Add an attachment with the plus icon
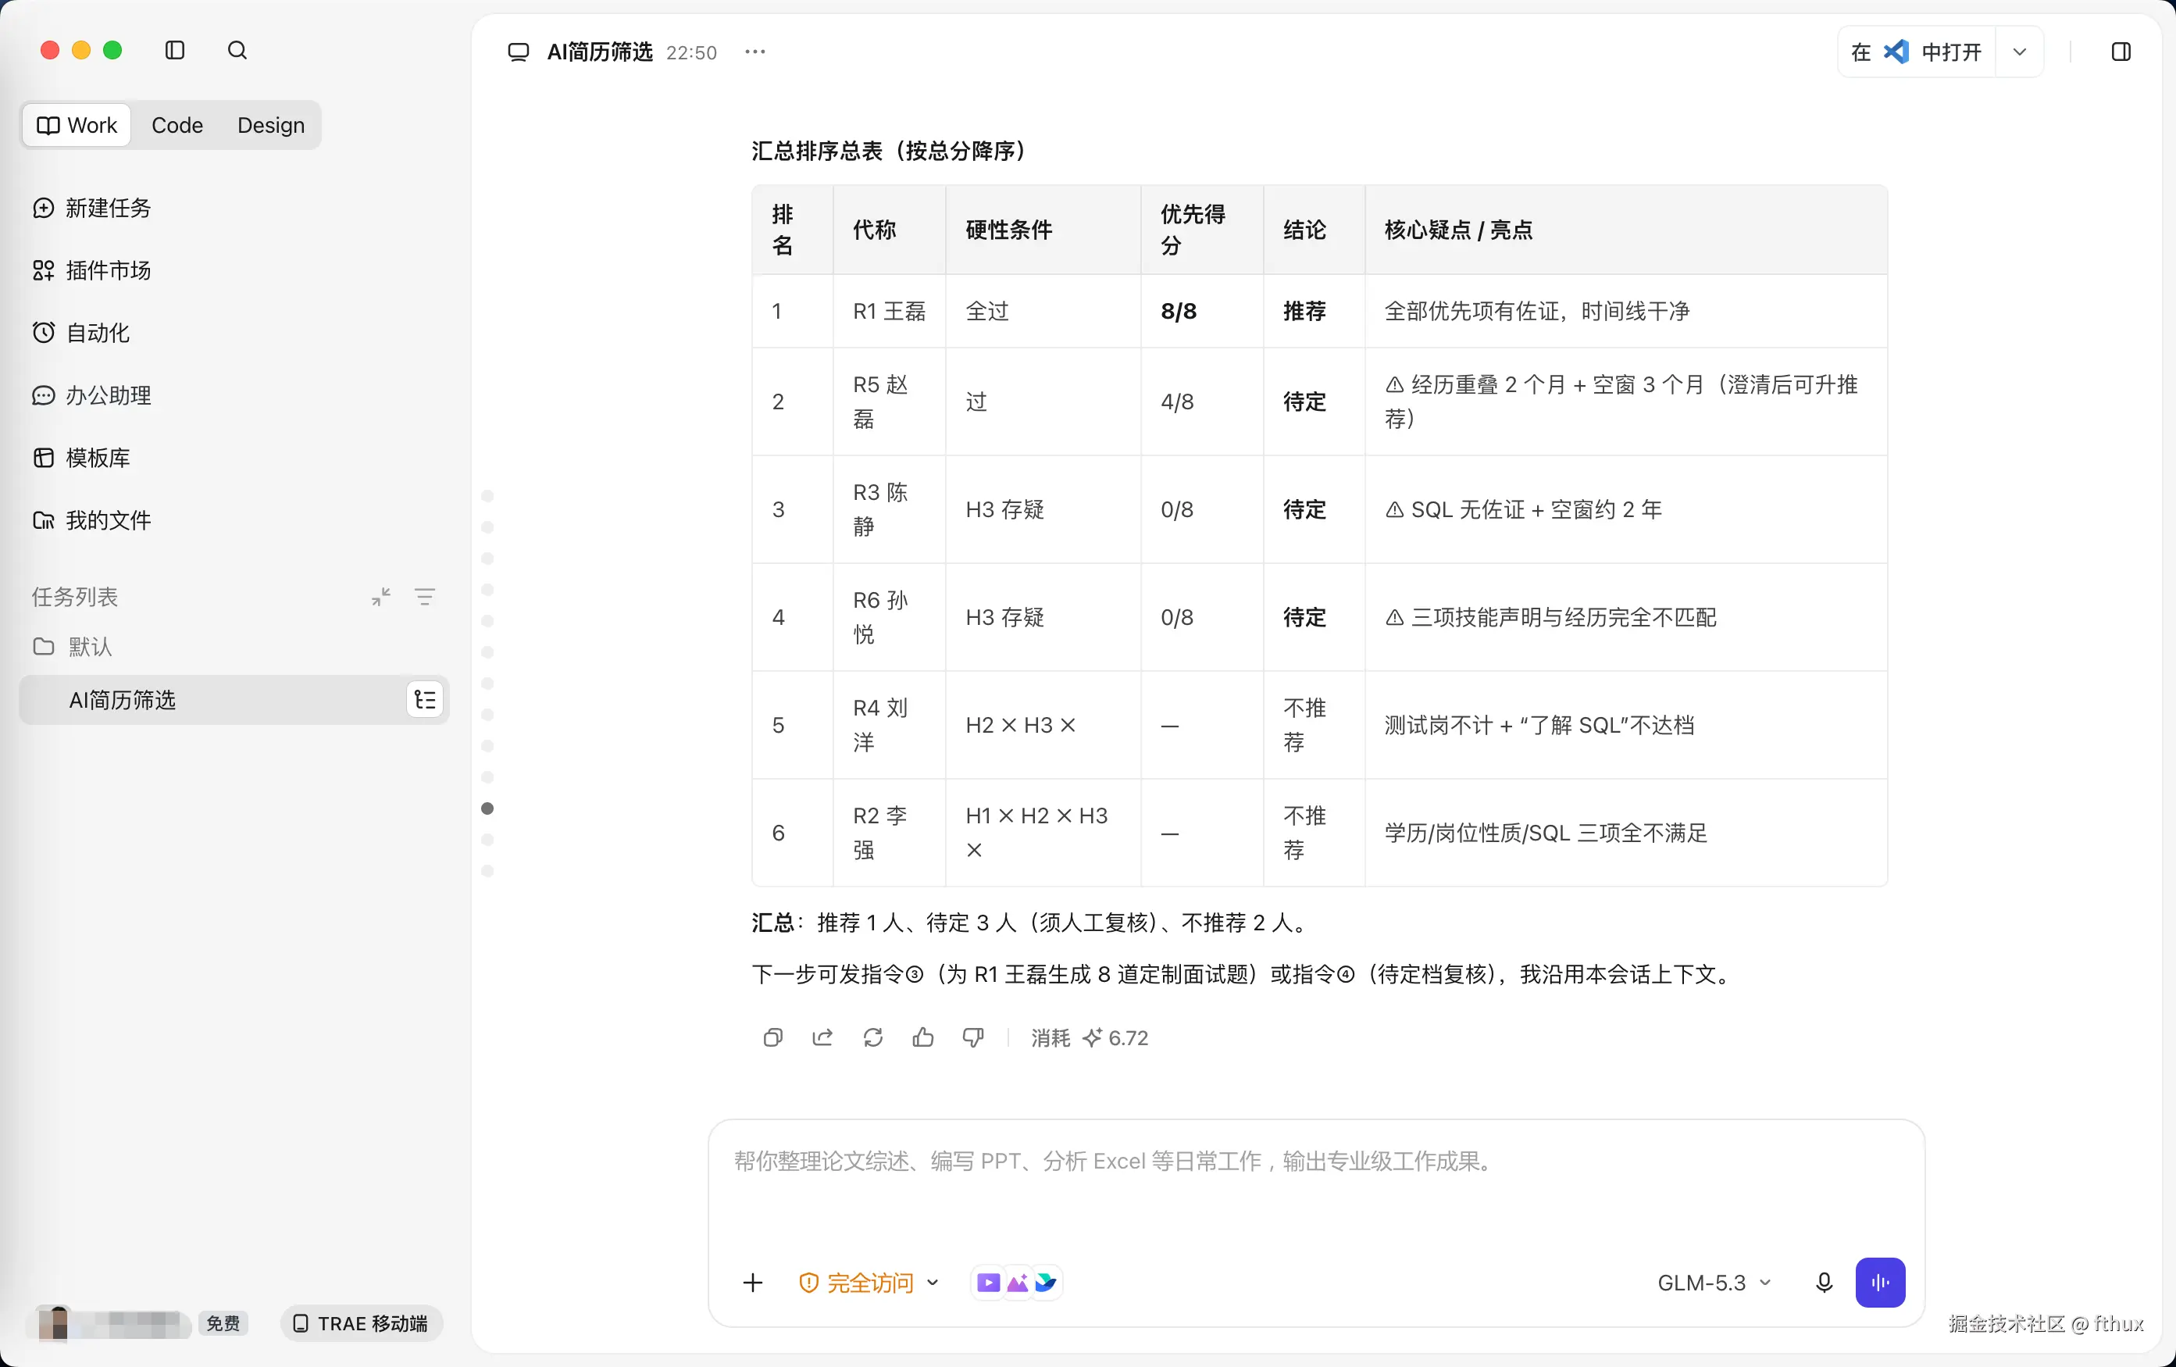Image resolution: width=2176 pixels, height=1367 pixels. (753, 1282)
